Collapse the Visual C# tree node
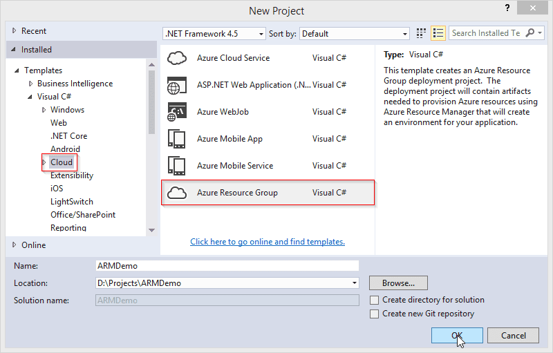Viewport: 553px width, 353px height. [30, 97]
